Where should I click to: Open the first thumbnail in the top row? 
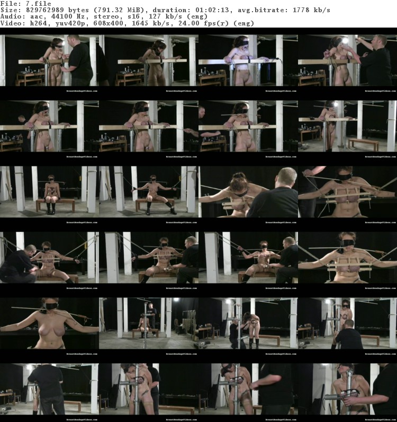tap(50, 61)
